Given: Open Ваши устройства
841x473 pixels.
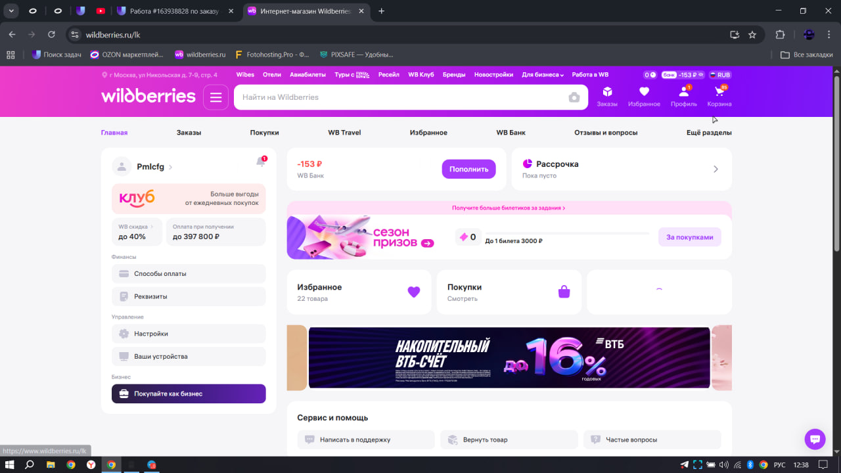Looking at the screenshot, I should point(189,357).
